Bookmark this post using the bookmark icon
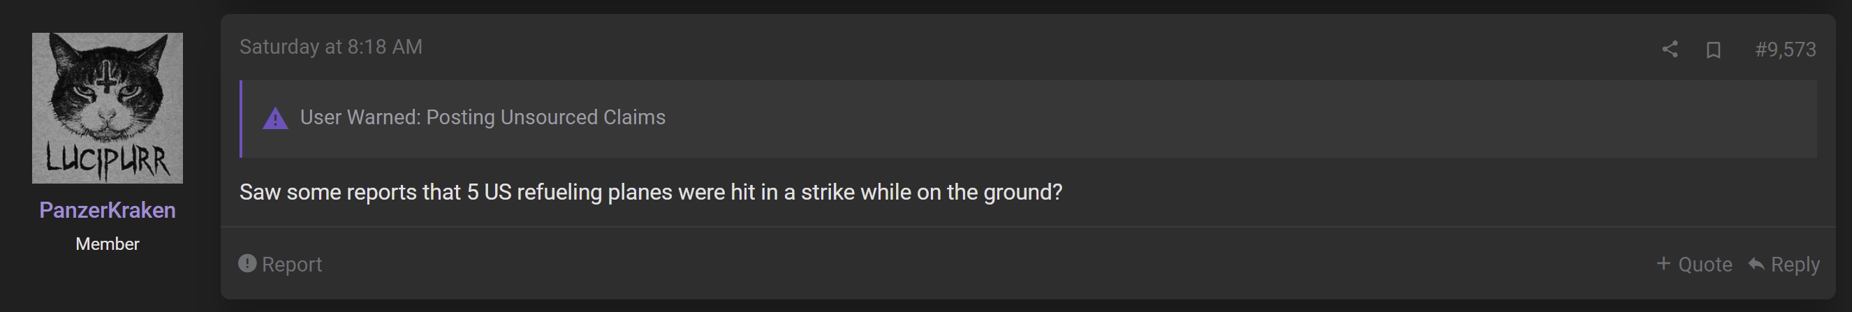The image size is (1852, 312). click(1713, 50)
